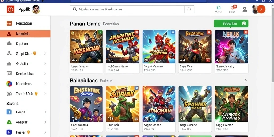Open the avatar next to Appilk
The width and height of the screenshot is (274, 137).
[x=36, y=9]
